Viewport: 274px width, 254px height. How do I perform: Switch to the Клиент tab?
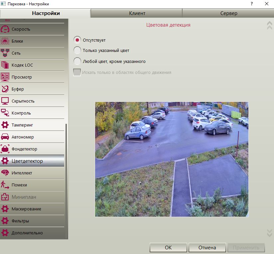pyautogui.click(x=137, y=13)
